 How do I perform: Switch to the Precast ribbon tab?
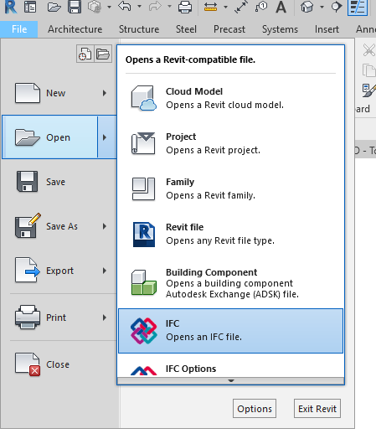click(229, 29)
